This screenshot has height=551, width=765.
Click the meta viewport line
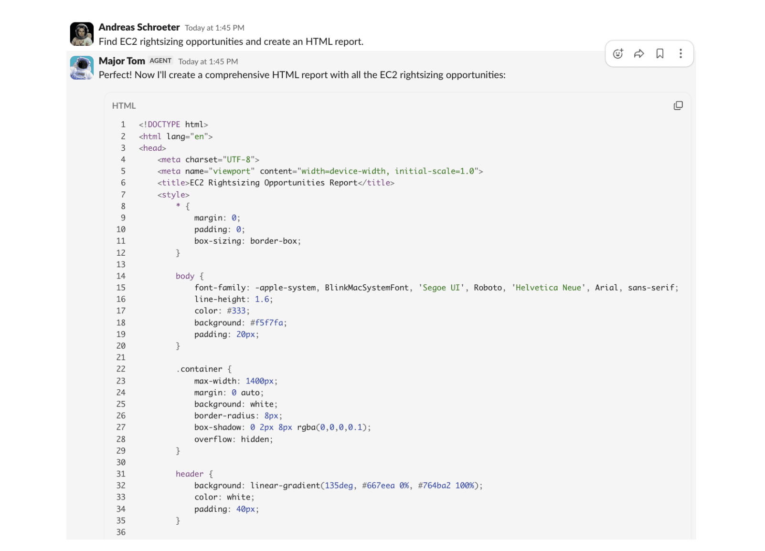pos(320,171)
